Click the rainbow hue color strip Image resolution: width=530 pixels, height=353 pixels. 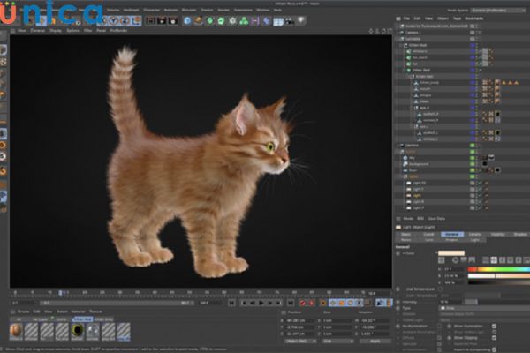coord(497,269)
